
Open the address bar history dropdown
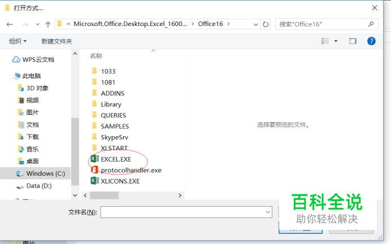point(255,24)
